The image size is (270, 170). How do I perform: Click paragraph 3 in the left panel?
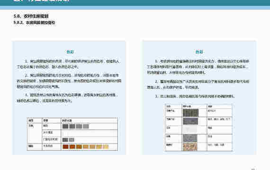(x=67, y=98)
